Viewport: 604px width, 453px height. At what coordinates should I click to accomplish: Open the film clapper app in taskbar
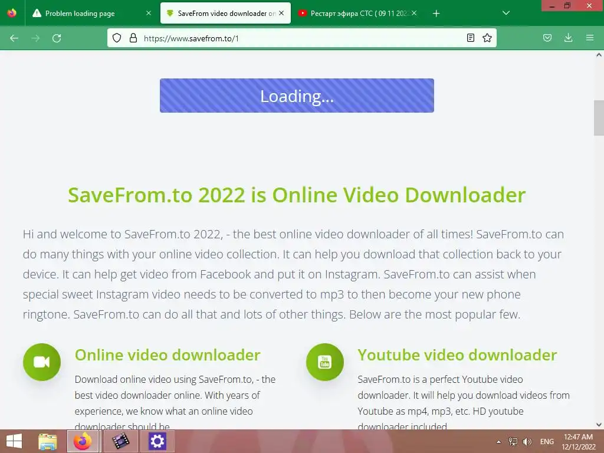[x=120, y=441]
